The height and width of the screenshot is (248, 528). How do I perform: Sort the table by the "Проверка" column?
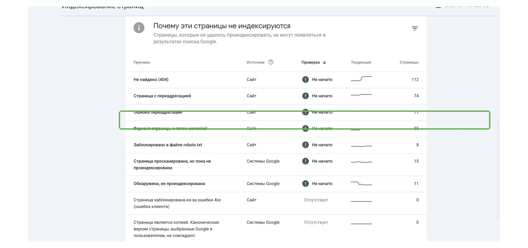(x=311, y=62)
